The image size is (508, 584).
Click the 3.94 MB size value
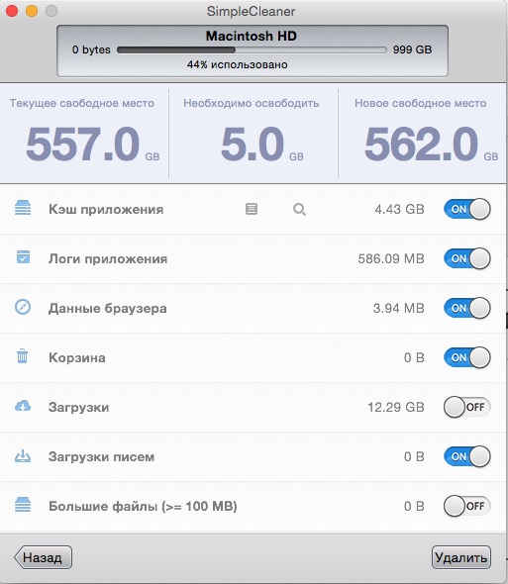pyautogui.click(x=398, y=309)
